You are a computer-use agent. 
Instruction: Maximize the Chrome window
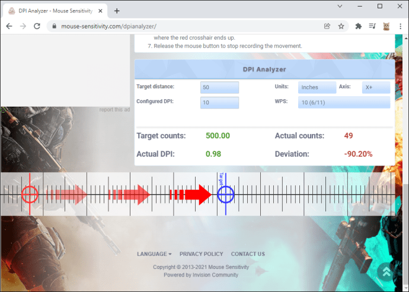pyautogui.click(x=380, y=7)
